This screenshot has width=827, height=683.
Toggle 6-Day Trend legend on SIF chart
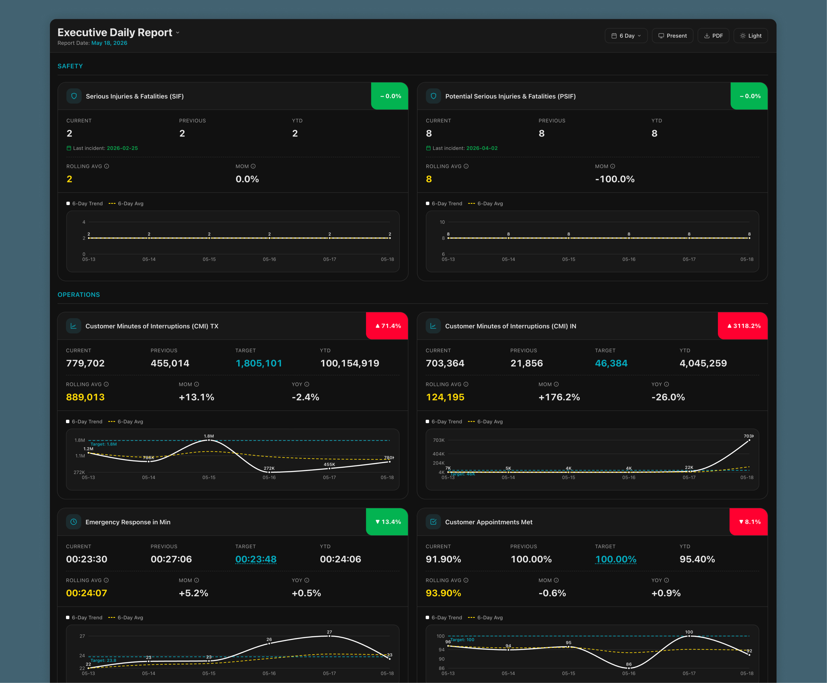(85, 204)
